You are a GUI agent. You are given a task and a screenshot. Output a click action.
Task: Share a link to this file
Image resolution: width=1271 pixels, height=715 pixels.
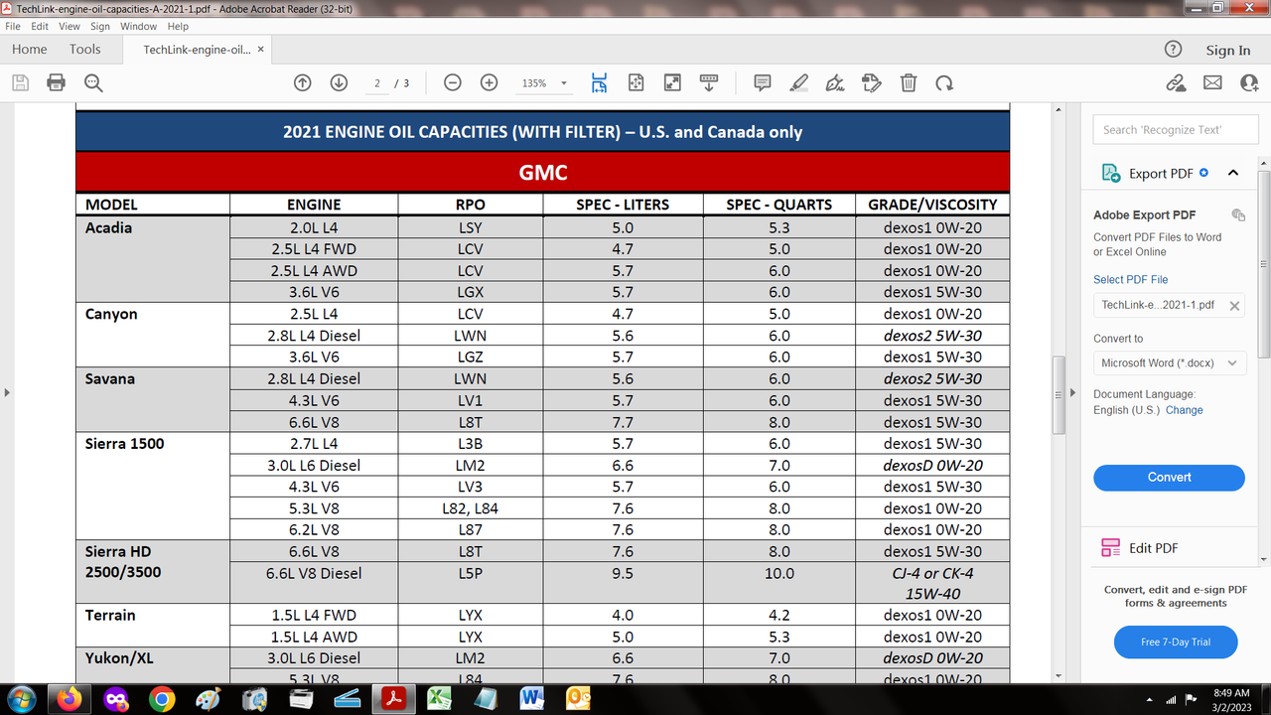(x=1176, y=83)
